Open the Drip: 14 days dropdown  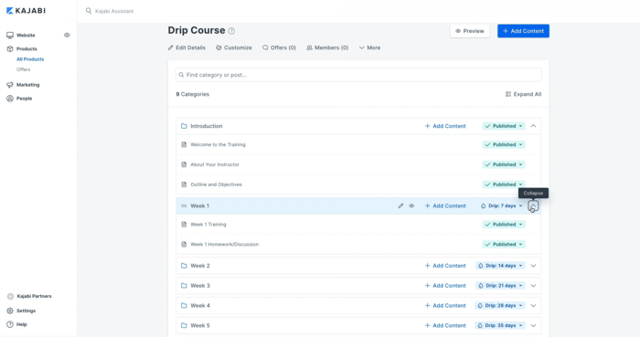500,266
